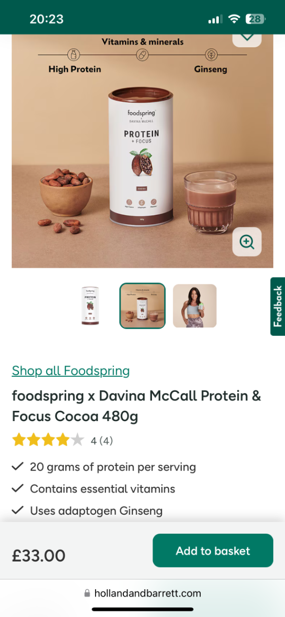Select the thumbnail showing Davina McCall

[x=195, y=306]
